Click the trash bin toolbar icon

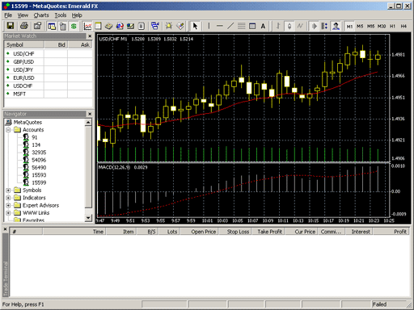(x=63, y=26)
